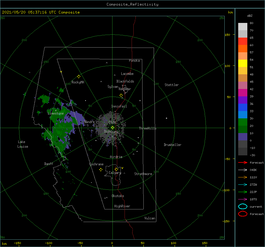Click the timestamp 2021/05/20 05:37:16 UTC Composite

coord(41,12)
